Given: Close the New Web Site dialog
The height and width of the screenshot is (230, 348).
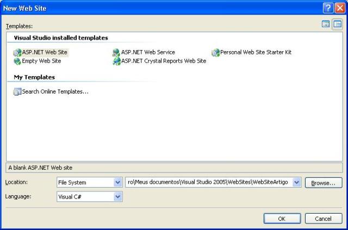Looking at the screenshot, I should tap(339, 8).
